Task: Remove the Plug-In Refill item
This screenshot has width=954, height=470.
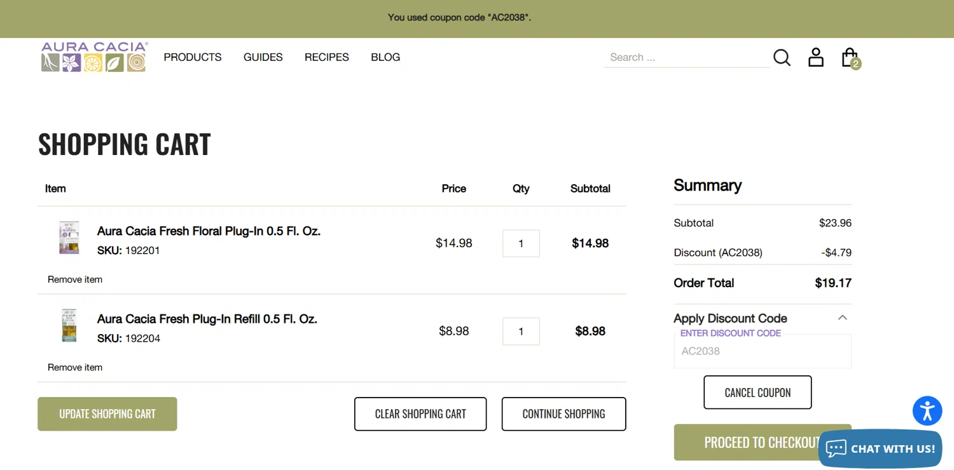Action: click(x=75, y=367)
